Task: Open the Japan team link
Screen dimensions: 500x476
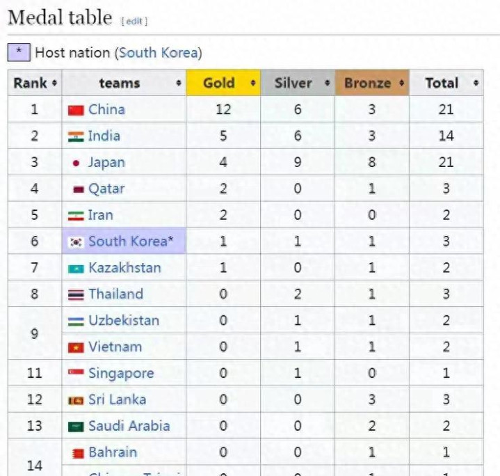Action: [106, 162]
